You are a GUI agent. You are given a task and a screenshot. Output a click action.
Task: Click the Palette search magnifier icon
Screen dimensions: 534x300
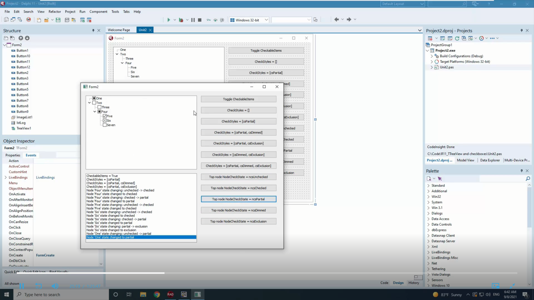click(x=528, y=179)
